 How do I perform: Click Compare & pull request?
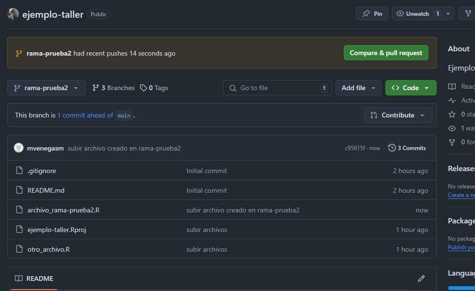386,53
